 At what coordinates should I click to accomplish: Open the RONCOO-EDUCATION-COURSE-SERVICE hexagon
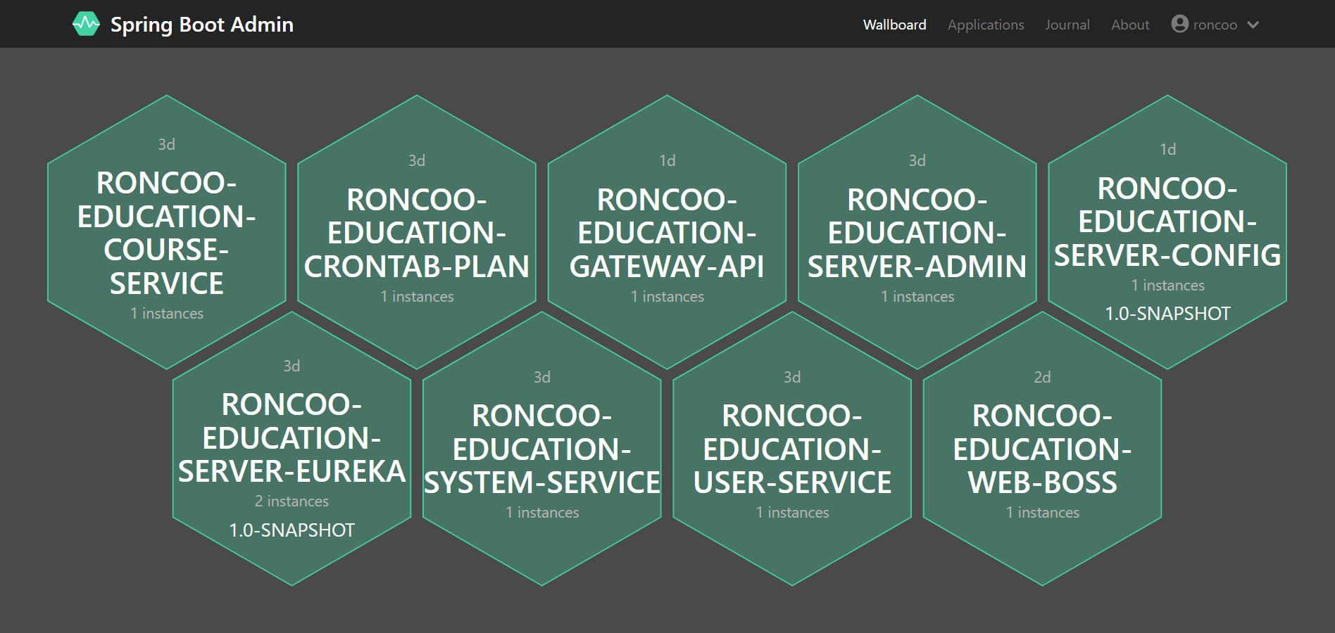[x=167, y=232]
